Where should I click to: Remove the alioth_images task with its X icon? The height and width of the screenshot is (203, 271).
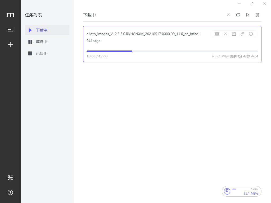(x=225, y=34)
